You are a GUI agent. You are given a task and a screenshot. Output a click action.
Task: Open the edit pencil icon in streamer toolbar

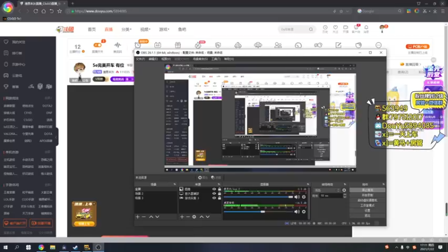tap(338, 45)
